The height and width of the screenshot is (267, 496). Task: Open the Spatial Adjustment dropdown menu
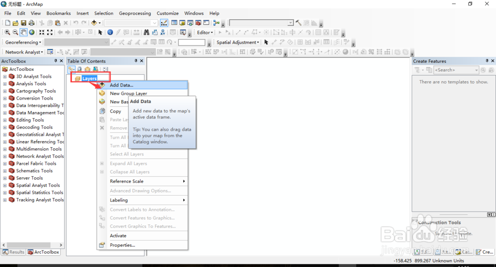coord(238,42)
